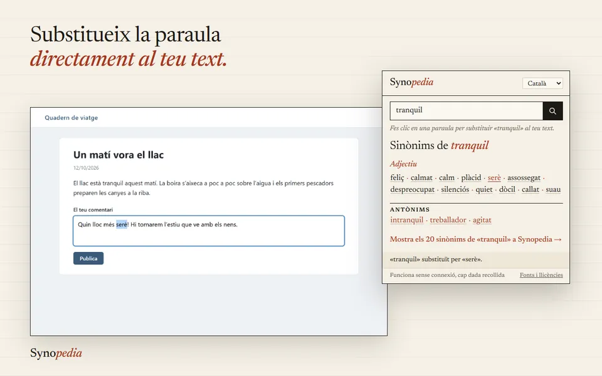Click the 'Adjectiu' part-of-speech label
The width and height of the screenshot is (602, 376).
coord(403,164)
